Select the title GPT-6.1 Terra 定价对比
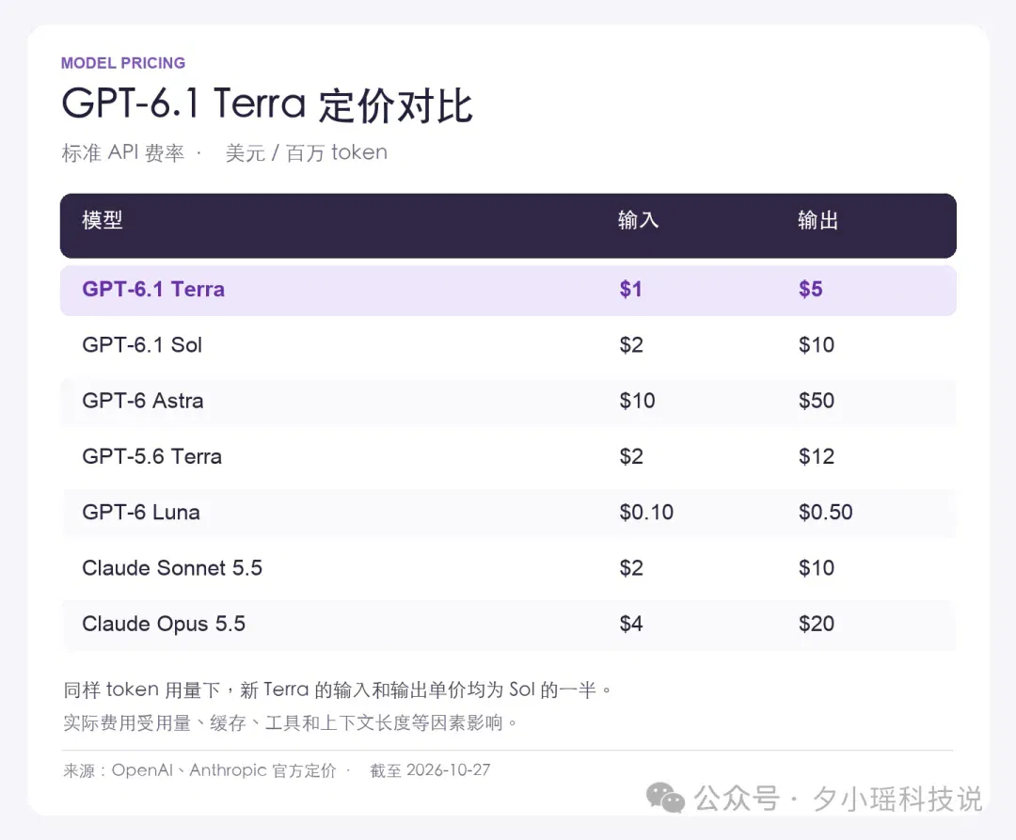The height and width of the screenshot is (840, 1016). point(267,105)
